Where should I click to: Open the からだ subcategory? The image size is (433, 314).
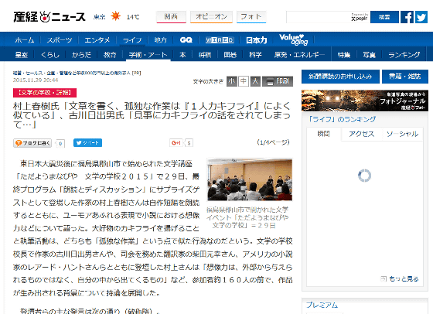click(x=81, y=55)
